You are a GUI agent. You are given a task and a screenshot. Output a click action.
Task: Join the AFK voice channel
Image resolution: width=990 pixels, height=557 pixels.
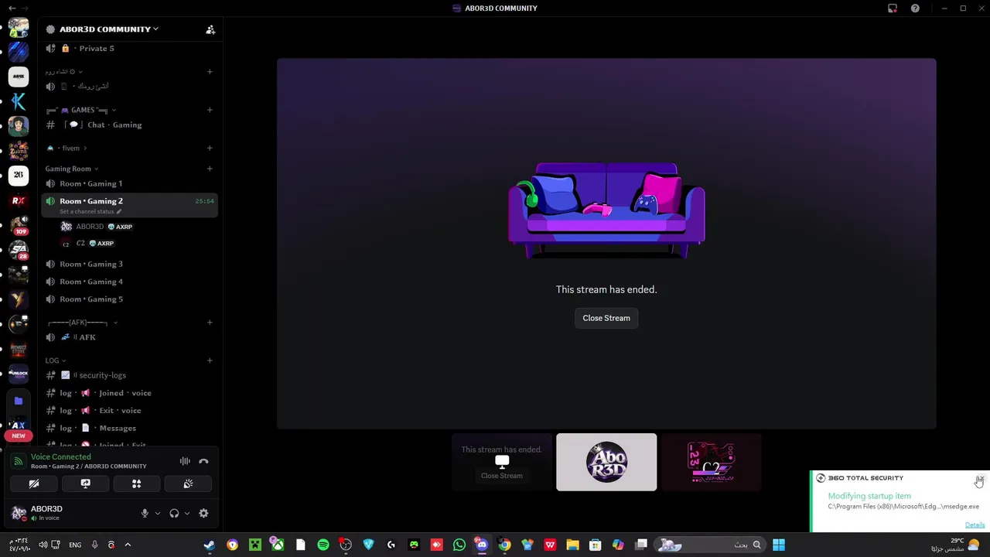coord(130,337)
